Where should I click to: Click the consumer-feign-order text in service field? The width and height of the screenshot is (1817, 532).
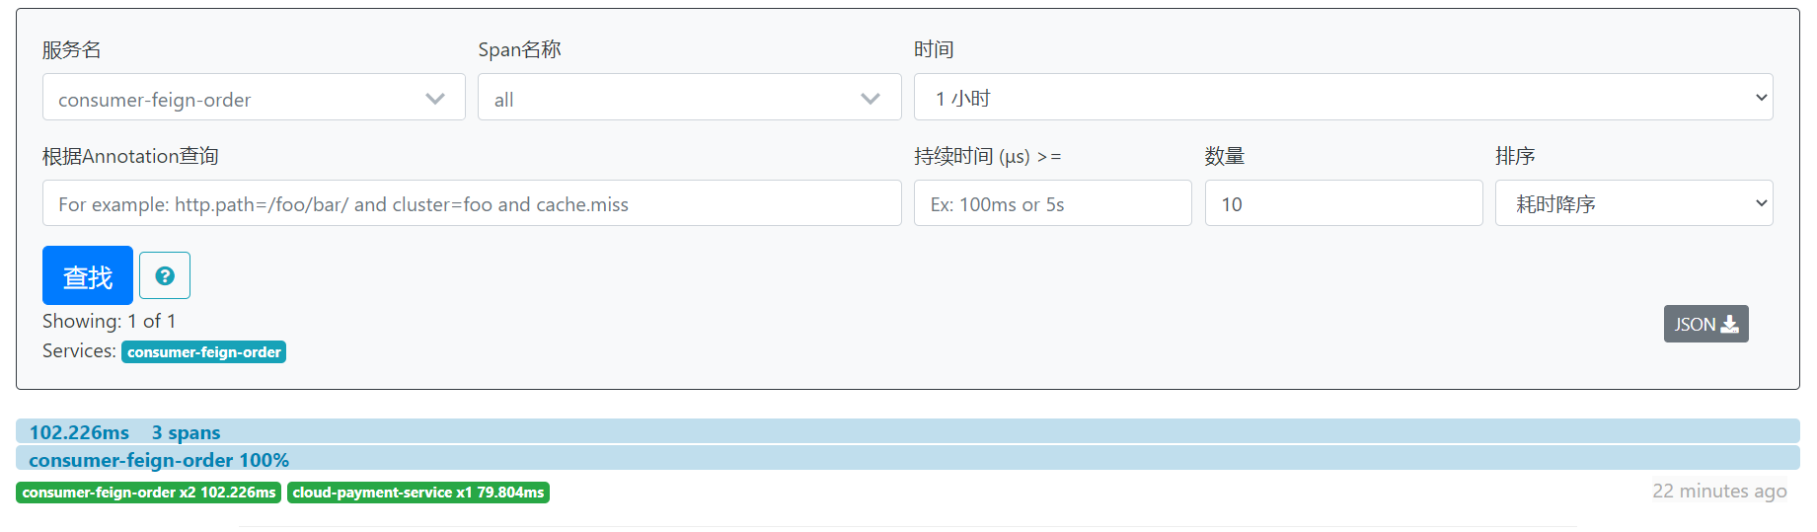(x=154, y=100)
